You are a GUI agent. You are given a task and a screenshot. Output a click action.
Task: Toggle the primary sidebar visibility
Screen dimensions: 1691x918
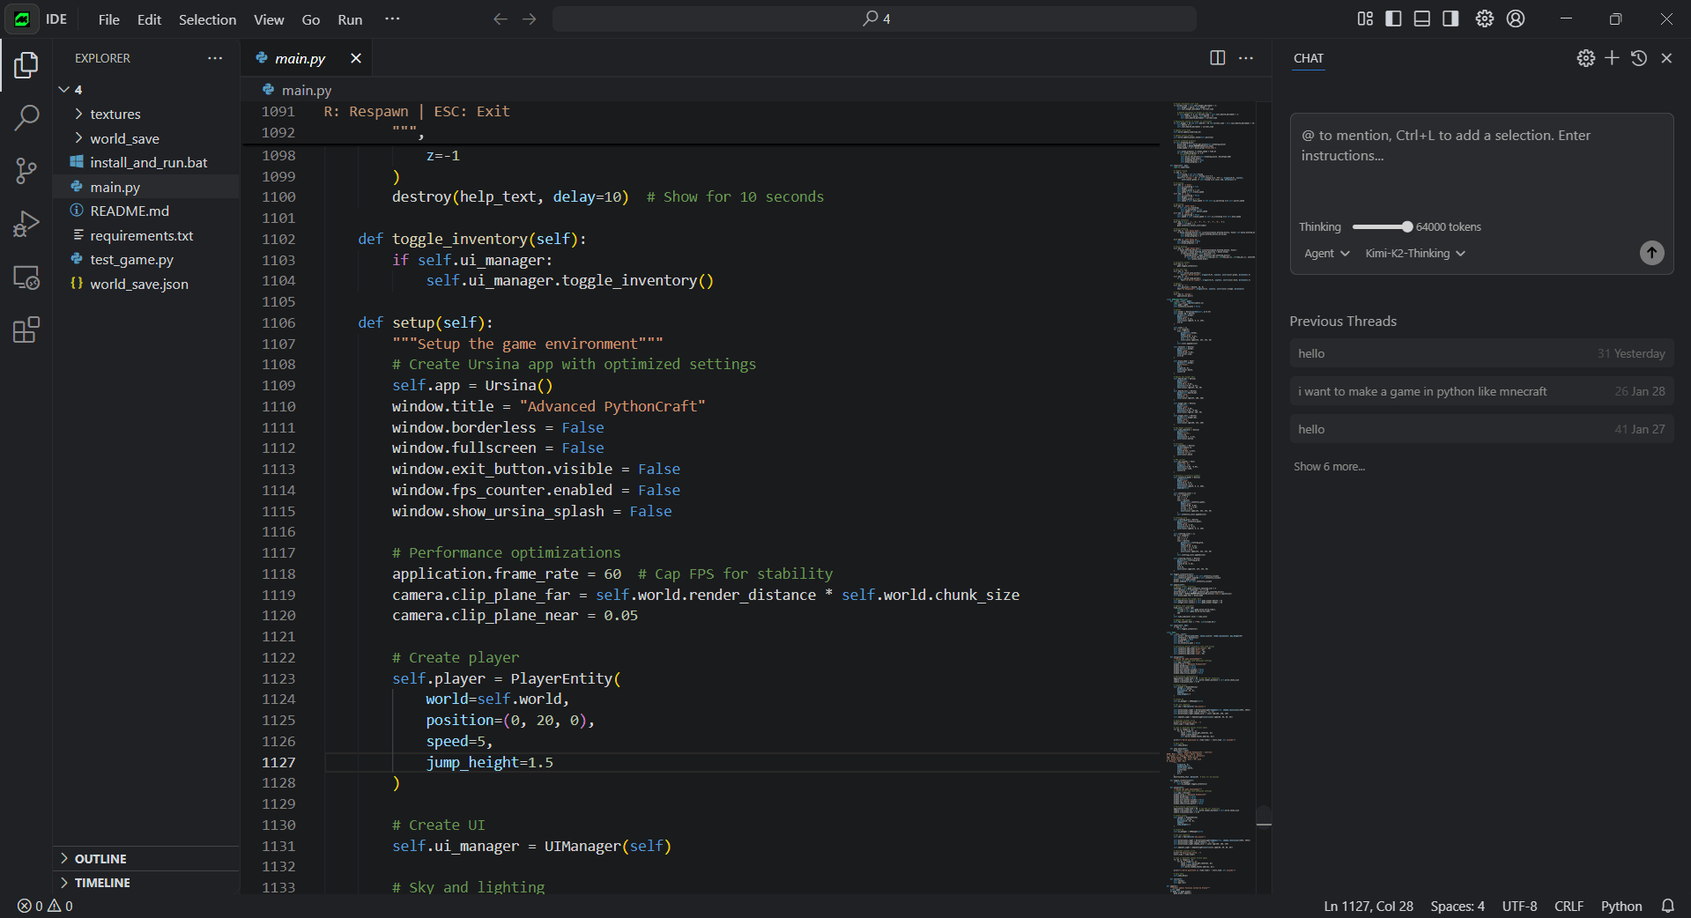tap(1393, 19)
